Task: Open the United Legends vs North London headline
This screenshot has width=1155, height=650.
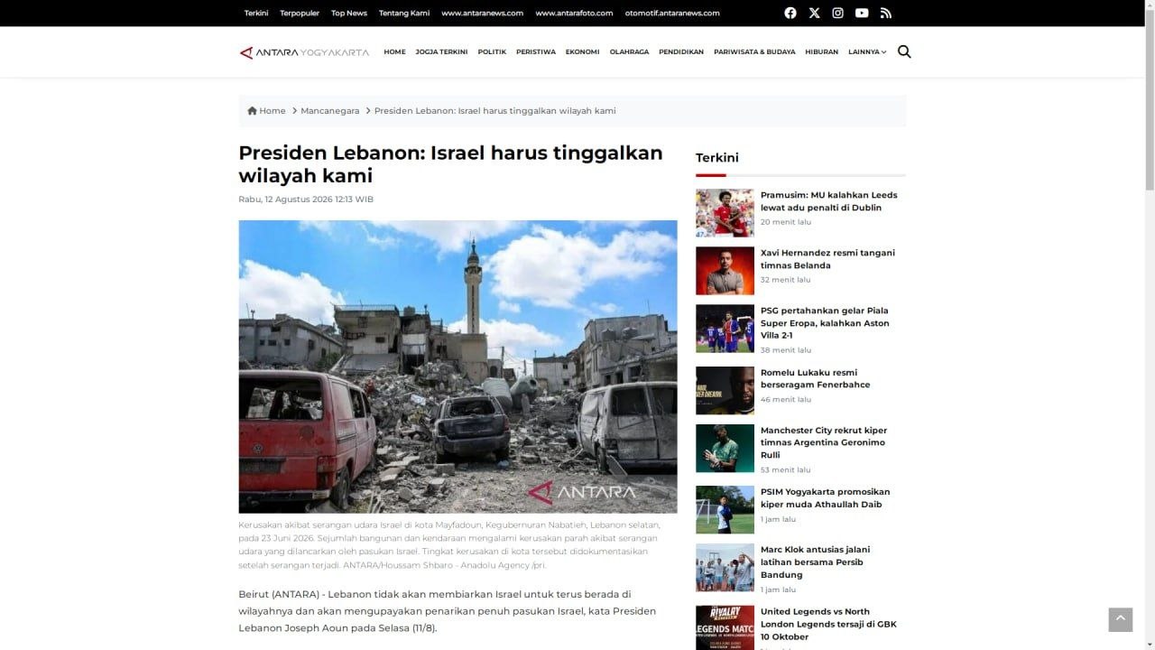Action: pos(828,624)
